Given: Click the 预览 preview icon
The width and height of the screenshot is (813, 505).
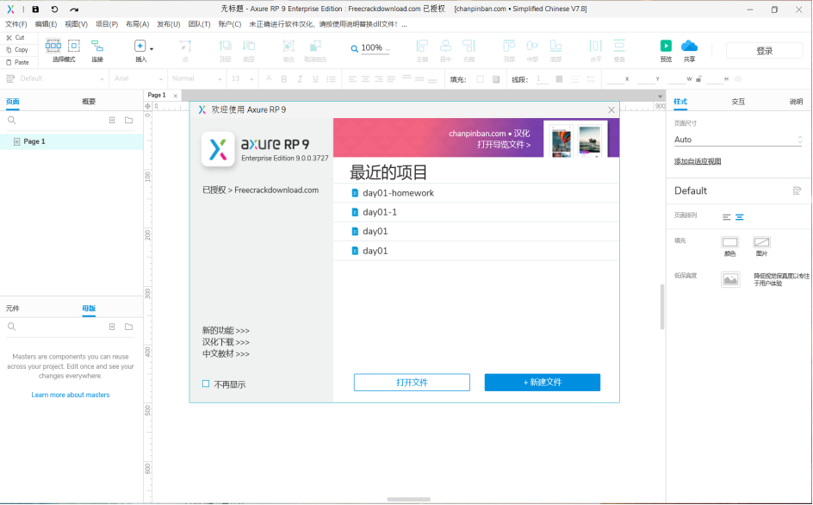Looking at the screenshot, I should (x=664, y=46).
